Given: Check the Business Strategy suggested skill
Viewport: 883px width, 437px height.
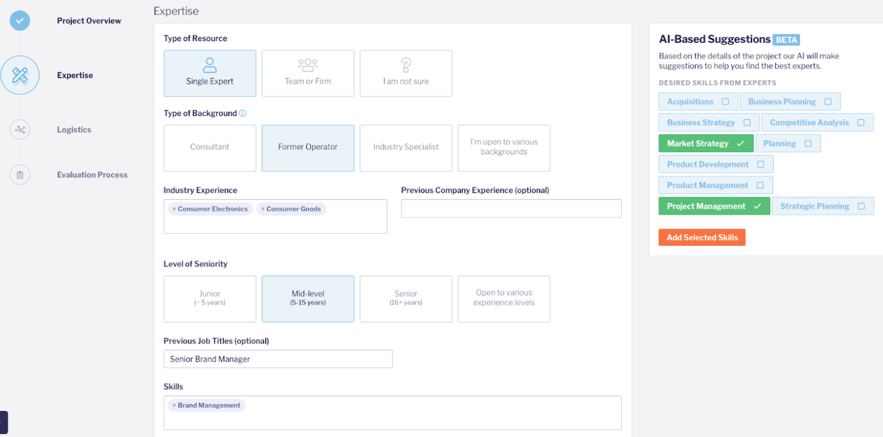Looking at the screenshot, I should (x=709, y=122).
